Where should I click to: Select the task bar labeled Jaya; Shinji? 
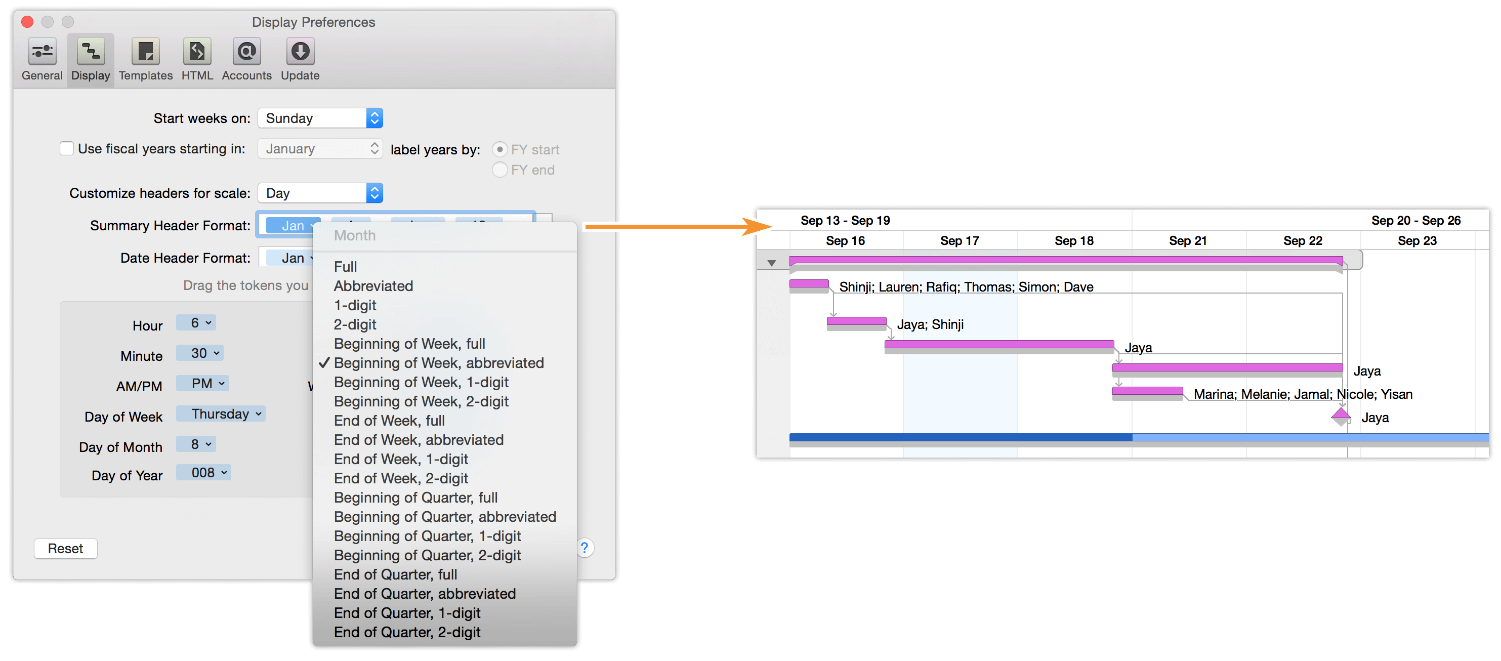coord(856,323)
